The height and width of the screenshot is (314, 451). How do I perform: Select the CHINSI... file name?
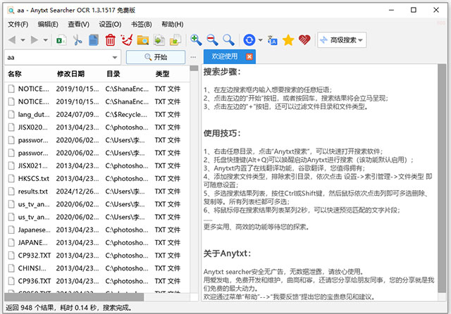coord(32,268)
